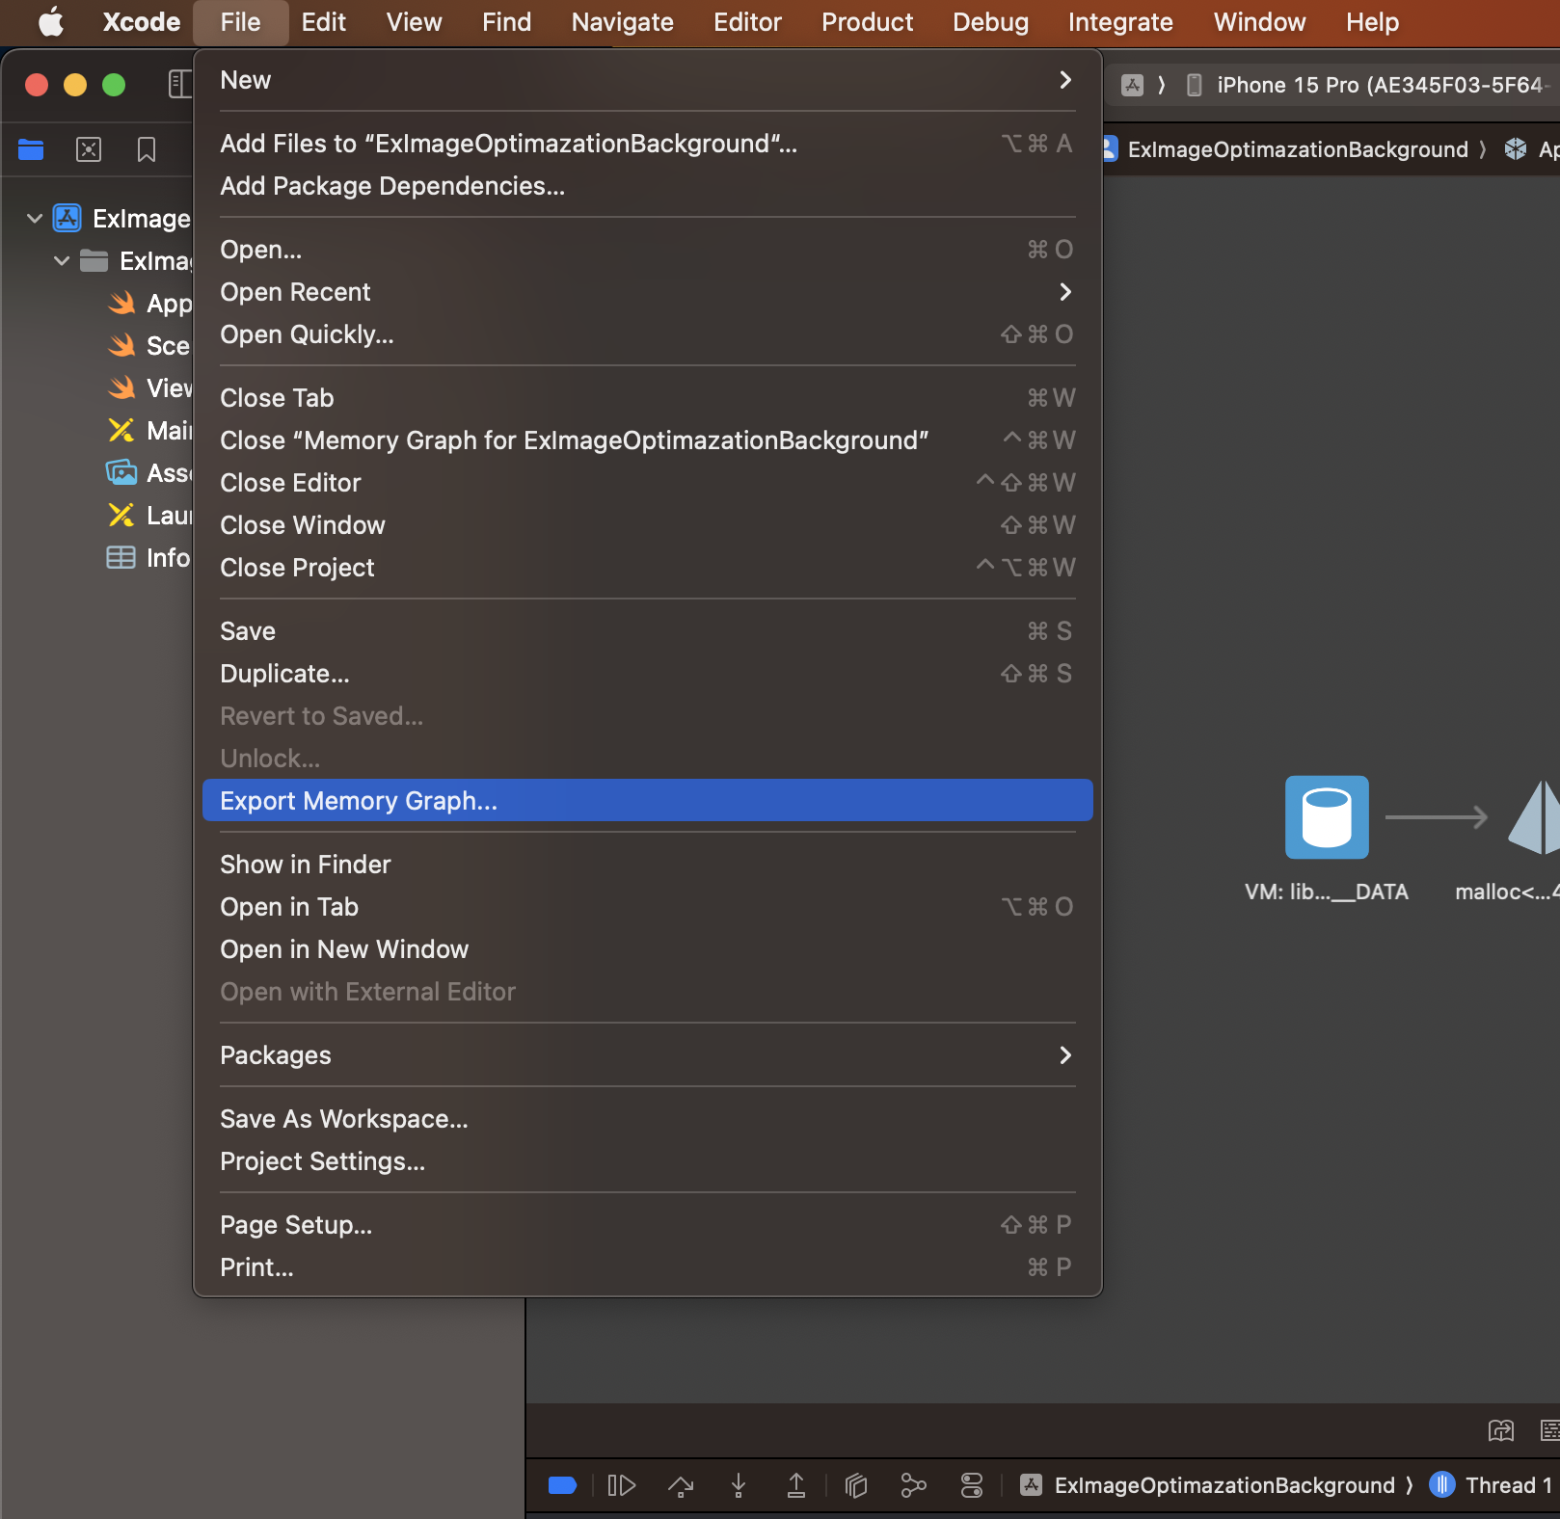Click Debug View Hierarchy icon
The height and width of the screenshot is (1519, 1560).
point(856,1485)
